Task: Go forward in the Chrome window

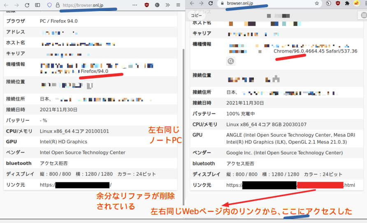Action: click(x=201, y=3)
